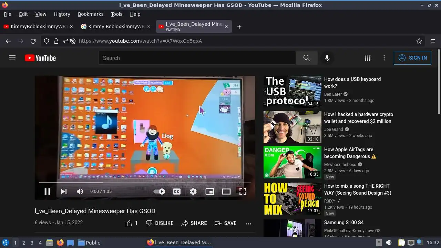Viewport: 441px width, 248px height.
Task: Enable miniplayer mode
Action: click(210, 192)
